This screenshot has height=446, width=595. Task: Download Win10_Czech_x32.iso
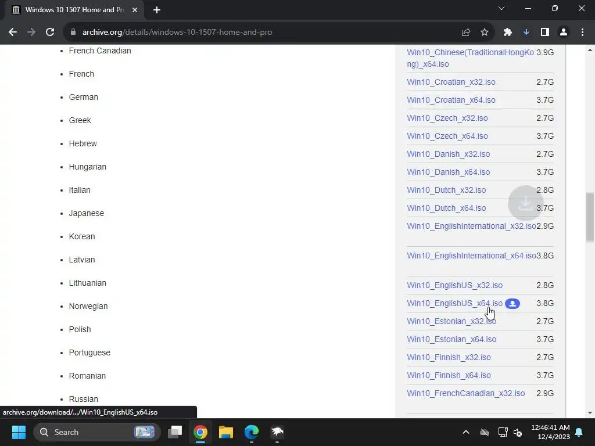tap(447, 118)
